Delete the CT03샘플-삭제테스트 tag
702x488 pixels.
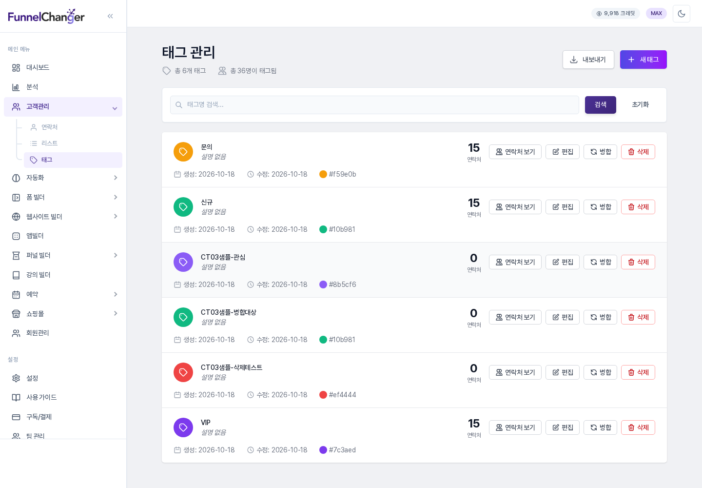pyautogui.click(x=638, y=372)
